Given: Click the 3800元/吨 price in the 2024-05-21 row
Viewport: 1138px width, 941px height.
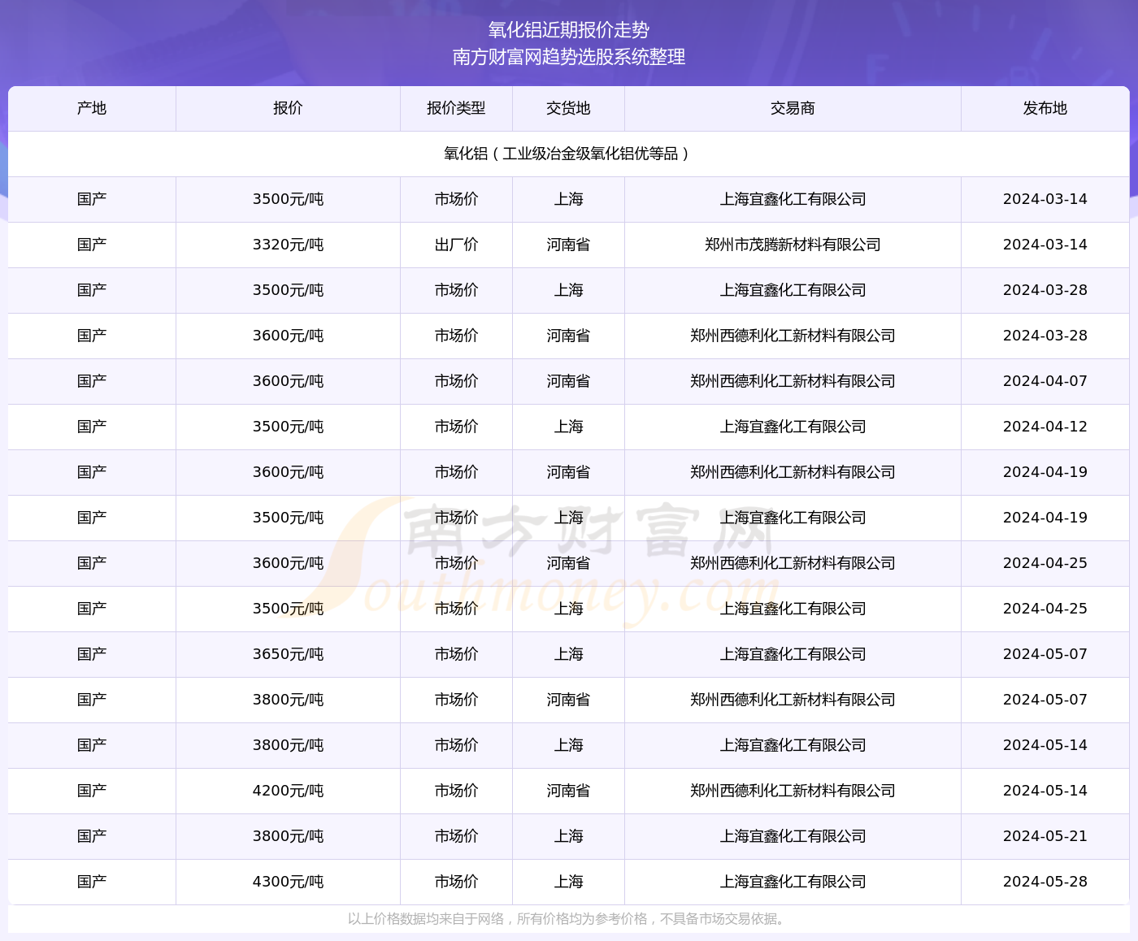Looking at the screenshot, I should point(288,836).
